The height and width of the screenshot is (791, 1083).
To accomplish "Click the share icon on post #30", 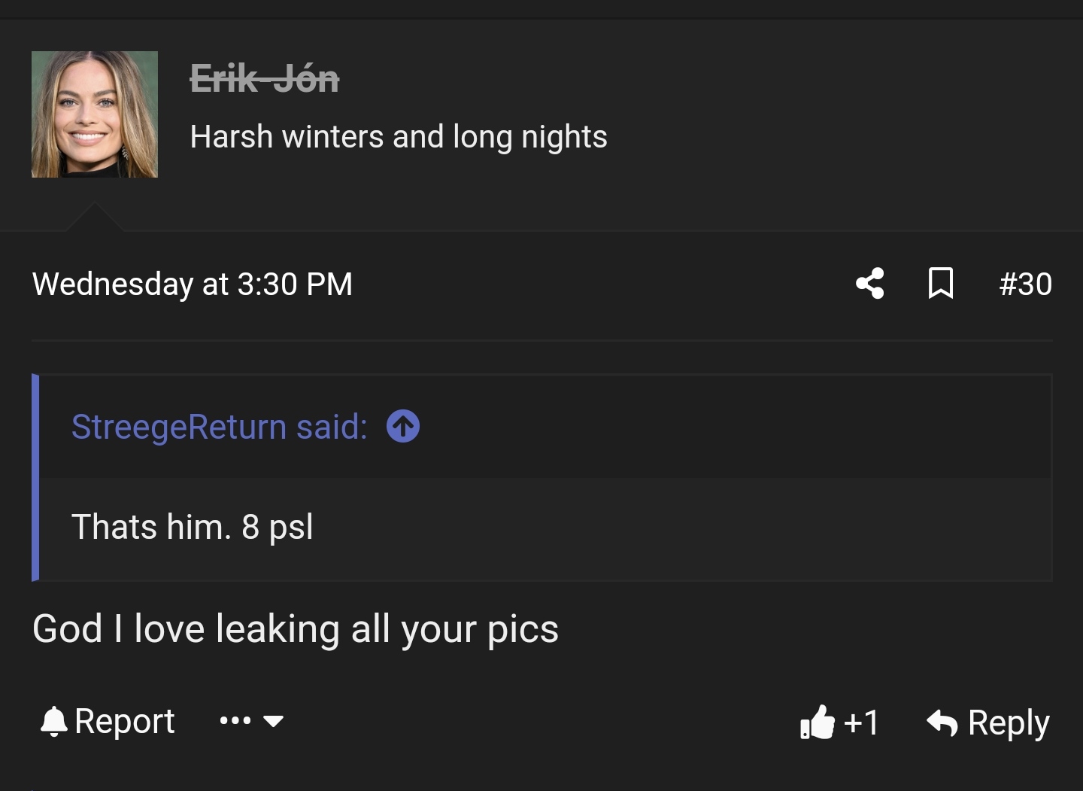I will point(870,284).
